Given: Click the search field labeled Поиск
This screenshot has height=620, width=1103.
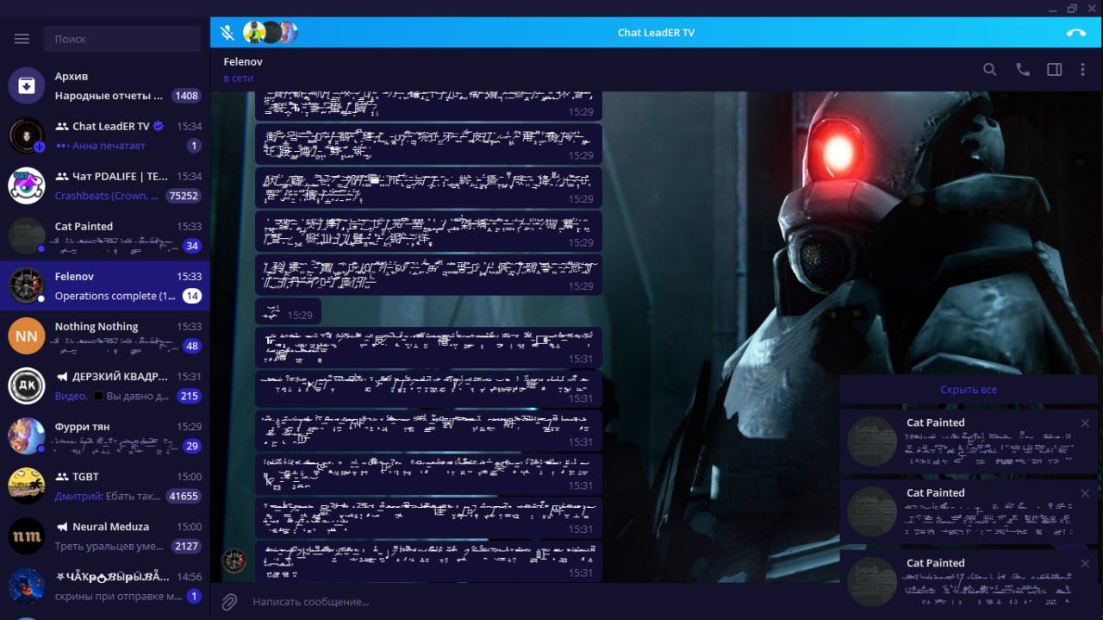Looking at the screenshot, I should pos(122,39).
